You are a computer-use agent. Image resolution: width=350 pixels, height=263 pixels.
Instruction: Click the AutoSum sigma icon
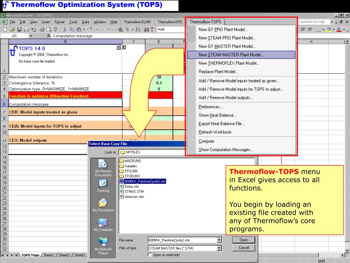tap(127, 29)
